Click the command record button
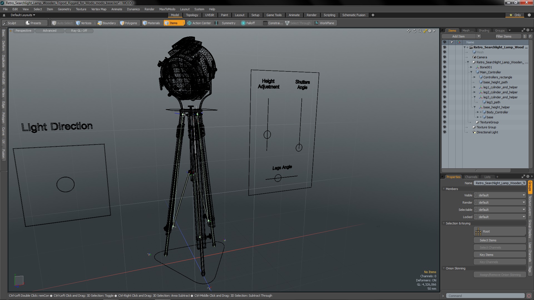 click(529, 296)
